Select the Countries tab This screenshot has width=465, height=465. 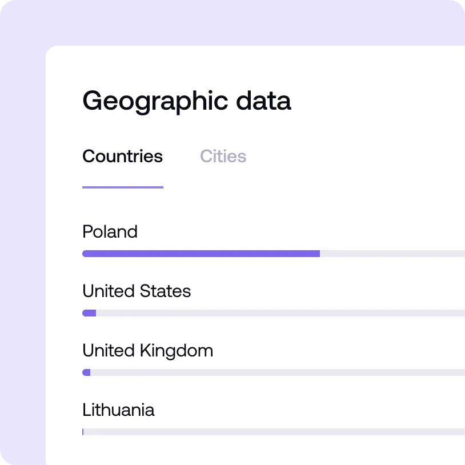(122, 156)
